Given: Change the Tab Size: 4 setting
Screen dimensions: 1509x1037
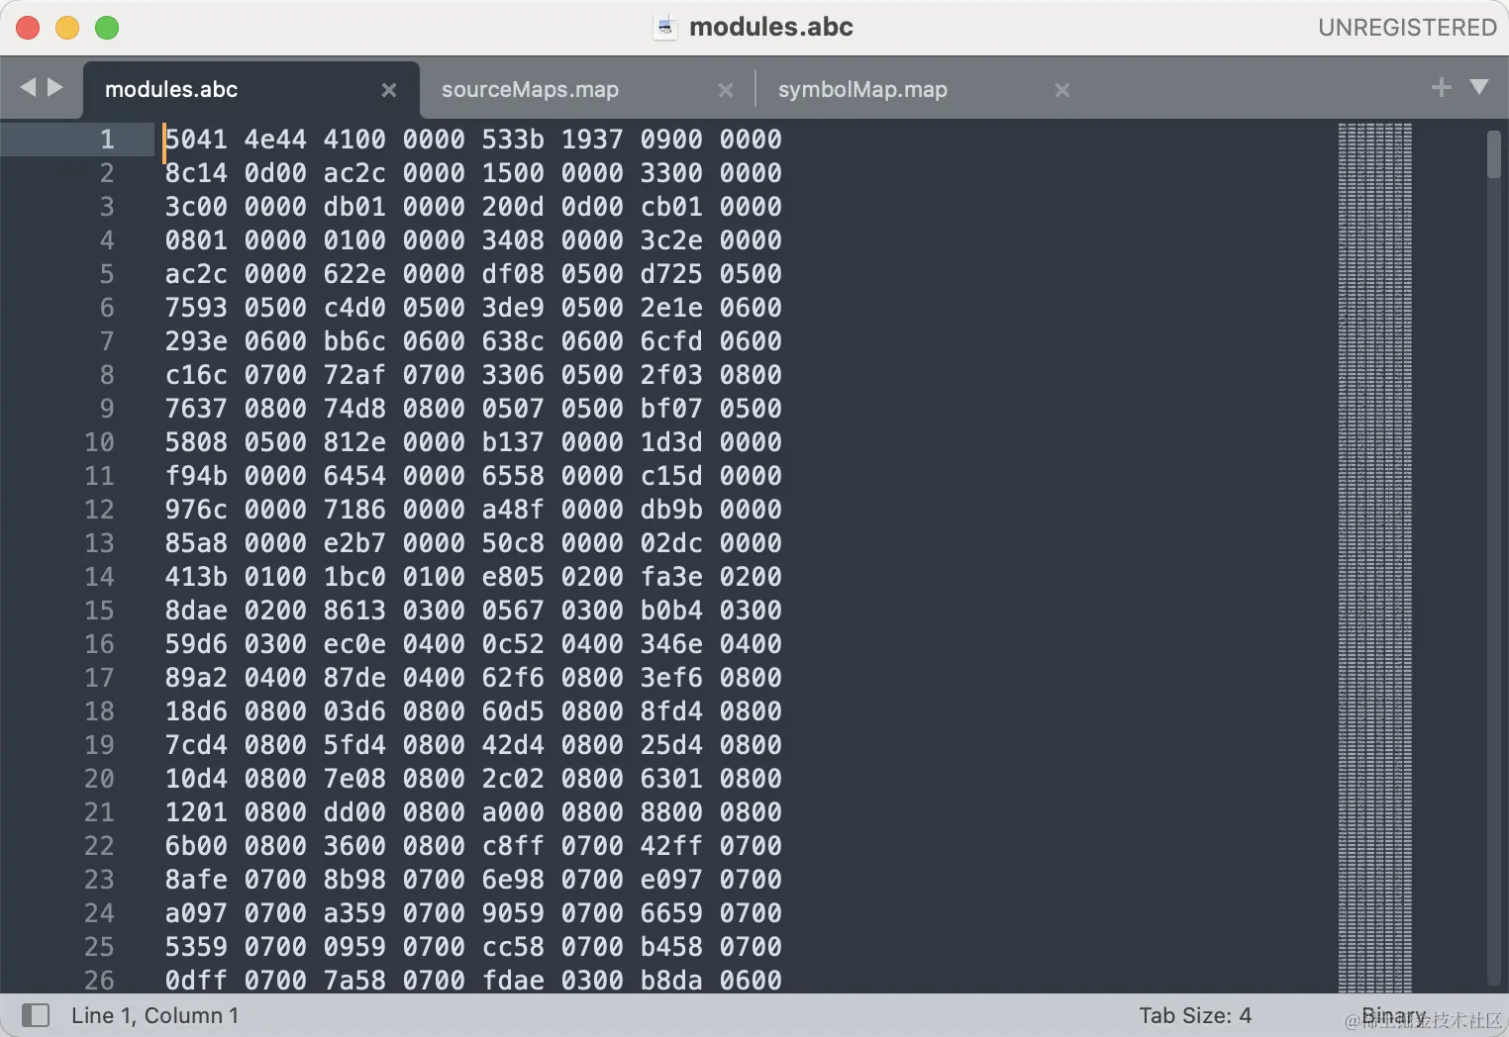Looking at the screenshot, I should tap(1195, 1015).
